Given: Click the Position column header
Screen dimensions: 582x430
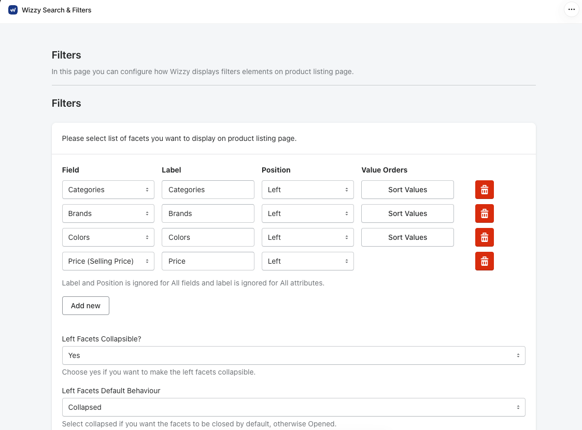Looking at the screenshot, I should (276, 170).
